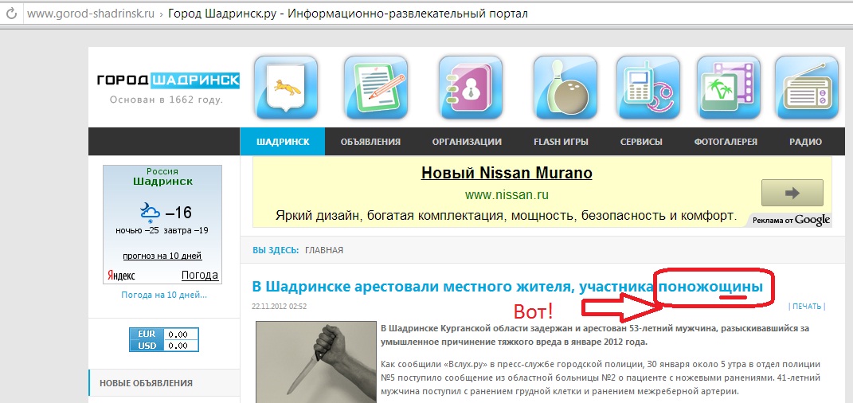853x403 pixels.
Task: Go to Главная in the breadcrumb
Action: point(323,250)
